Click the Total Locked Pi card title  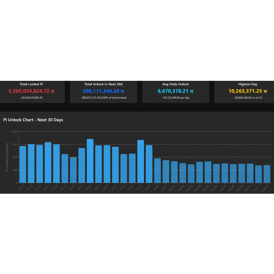click(31, 84)
